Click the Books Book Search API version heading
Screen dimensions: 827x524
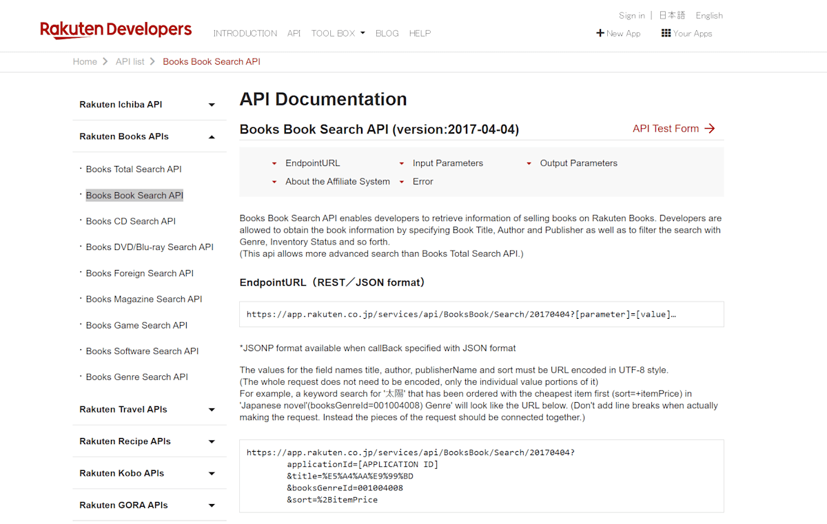coord(379,129)
